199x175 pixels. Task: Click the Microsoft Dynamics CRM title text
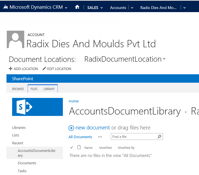36,7
